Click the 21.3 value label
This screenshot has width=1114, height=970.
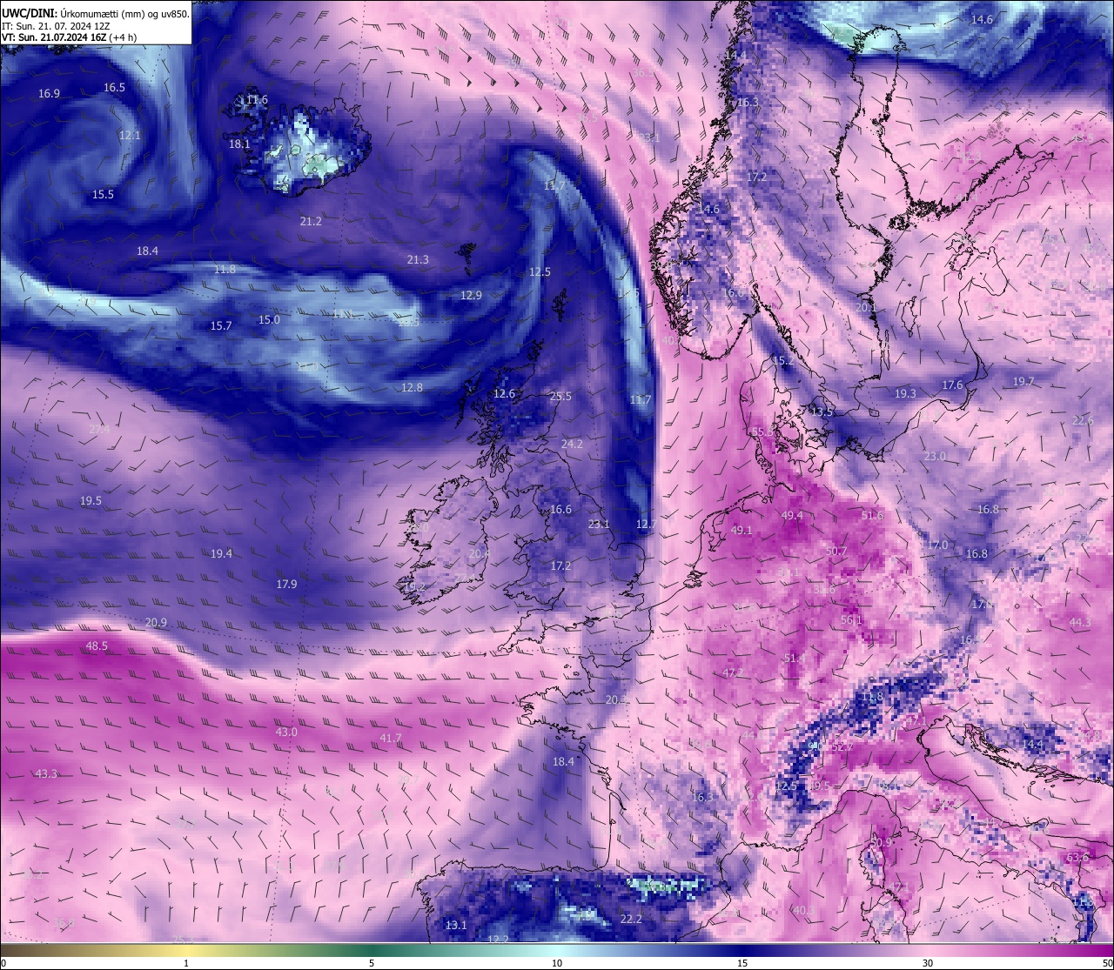click(x=418, y=260)
